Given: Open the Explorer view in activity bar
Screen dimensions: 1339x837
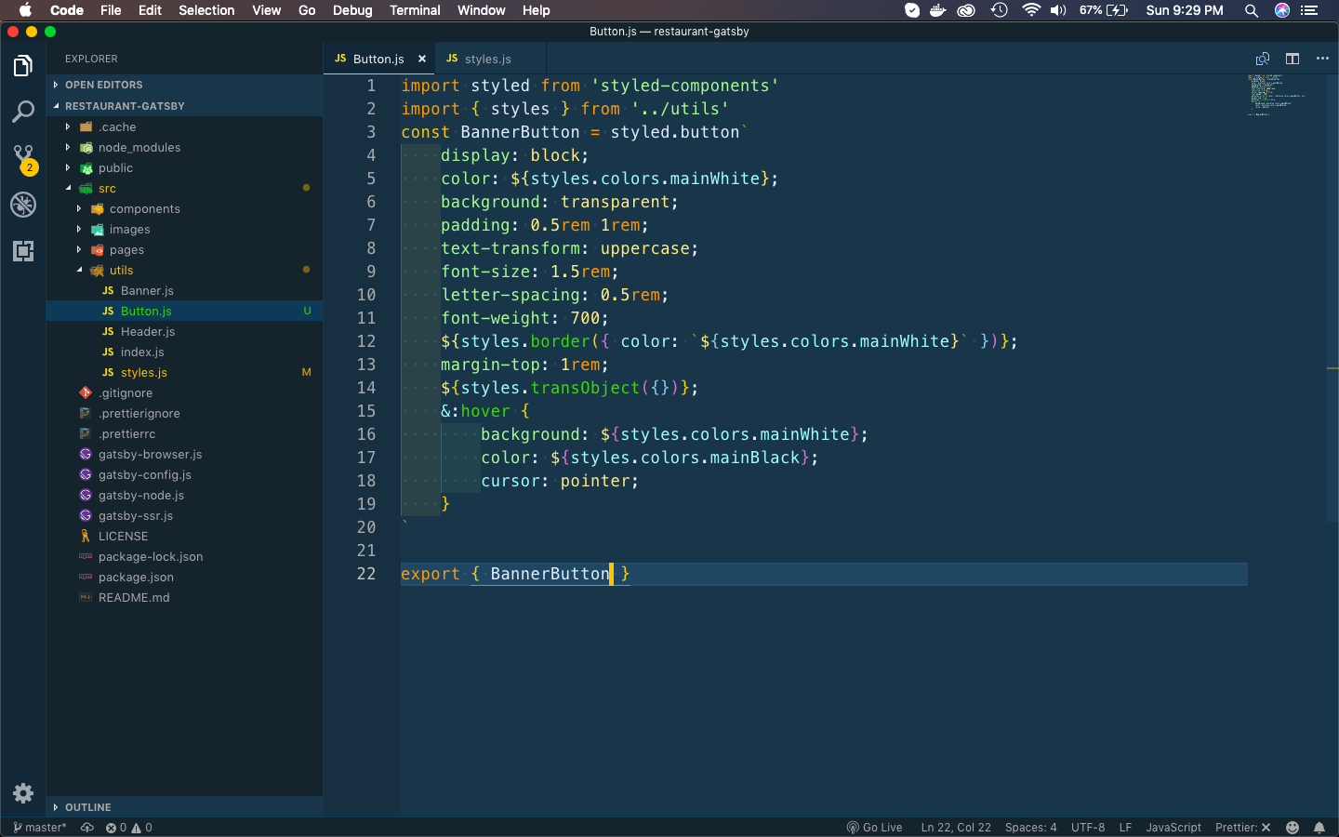Looking at the screenshot, I should pos(23,66).
